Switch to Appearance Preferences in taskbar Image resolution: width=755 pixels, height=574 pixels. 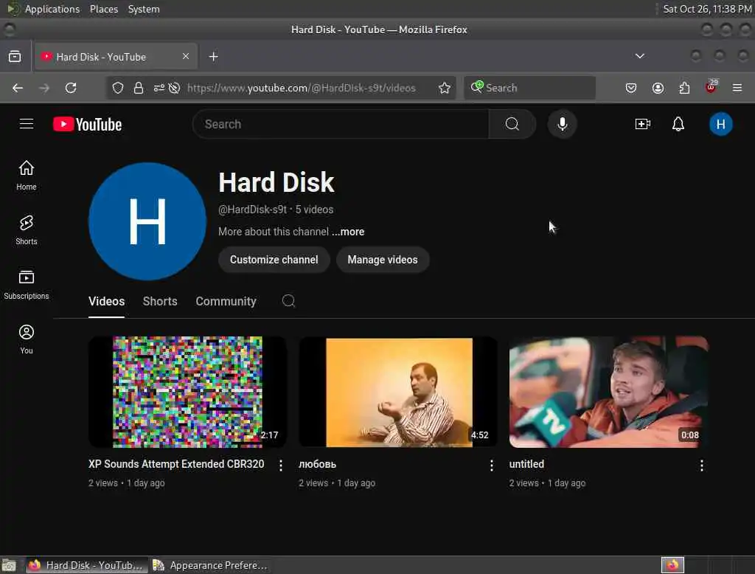click(210, 565)
